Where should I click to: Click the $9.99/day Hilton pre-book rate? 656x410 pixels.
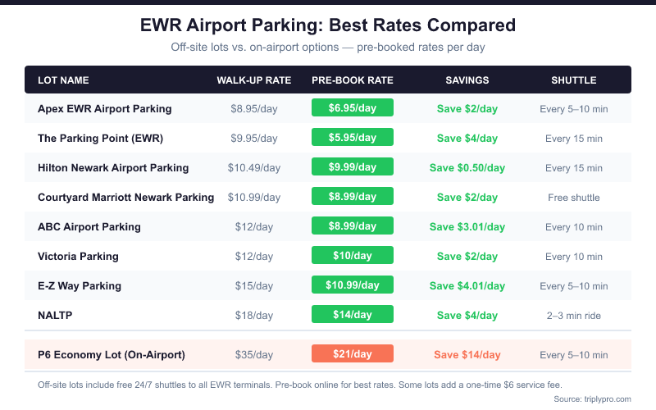point(353,167)
